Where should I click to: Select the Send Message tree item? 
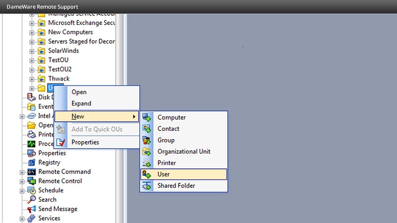pos(58,209)
